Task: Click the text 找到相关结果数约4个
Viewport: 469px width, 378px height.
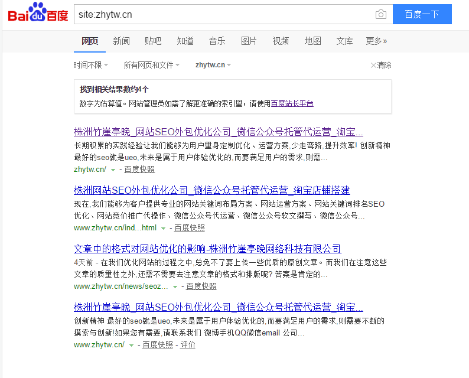Action: click(114, 89)
